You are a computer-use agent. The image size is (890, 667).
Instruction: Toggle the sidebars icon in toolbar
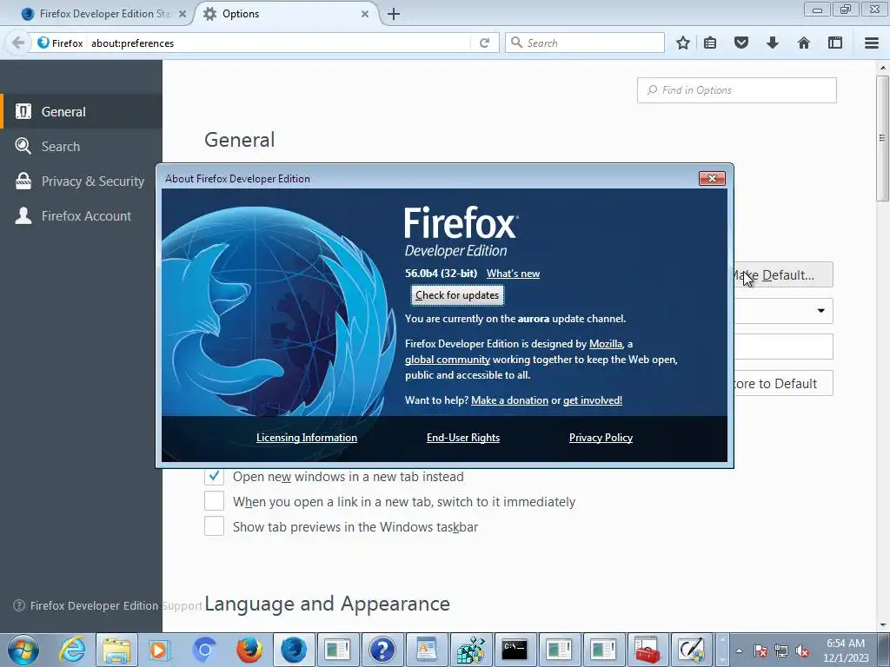click(835, 43)
